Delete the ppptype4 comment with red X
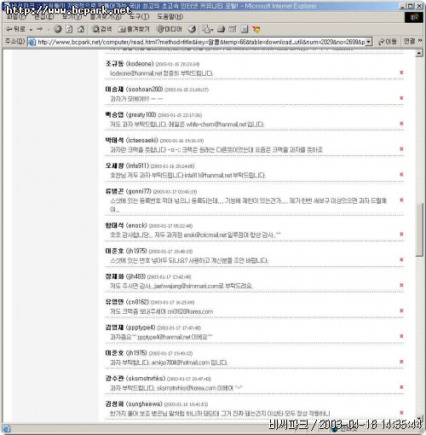Screen dimensions: 426x435 401,336
